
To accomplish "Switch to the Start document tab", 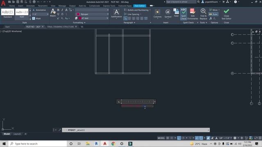I will (7, 27).
